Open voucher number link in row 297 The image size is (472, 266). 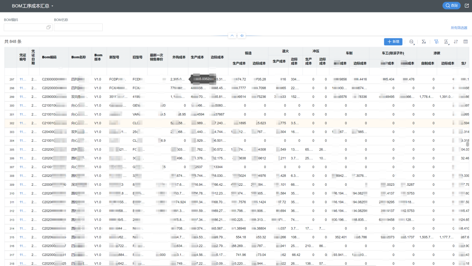tap(23, 80)
